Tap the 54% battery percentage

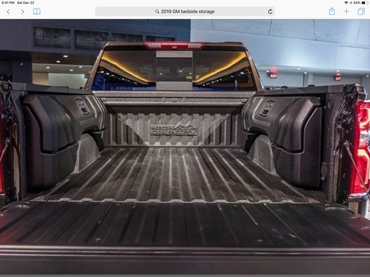pos(357,3)
